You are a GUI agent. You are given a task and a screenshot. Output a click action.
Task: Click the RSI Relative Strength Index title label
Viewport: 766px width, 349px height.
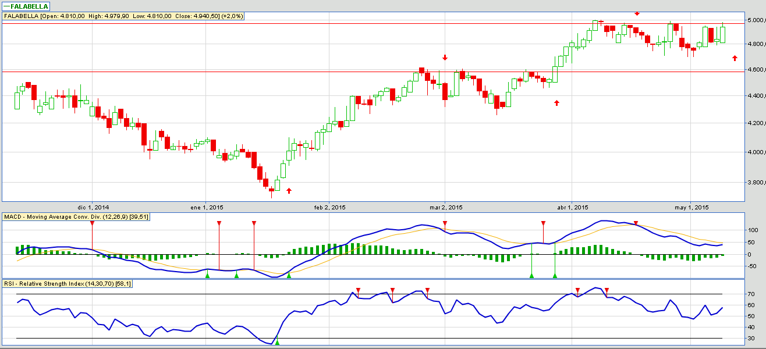click(68, 283)
